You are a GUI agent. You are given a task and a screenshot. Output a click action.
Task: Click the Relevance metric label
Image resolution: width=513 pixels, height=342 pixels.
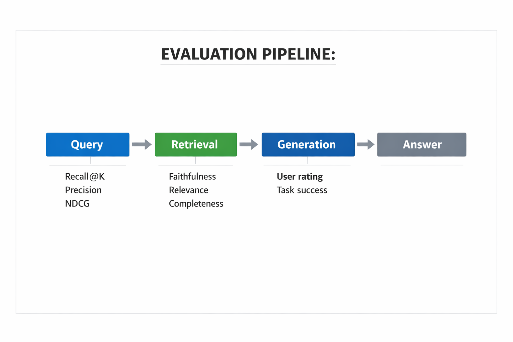click(x=188, y=190)
